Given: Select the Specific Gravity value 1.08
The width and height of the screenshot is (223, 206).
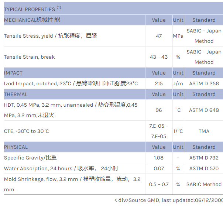Looking at the screenshot, I should tap(159, 158).
